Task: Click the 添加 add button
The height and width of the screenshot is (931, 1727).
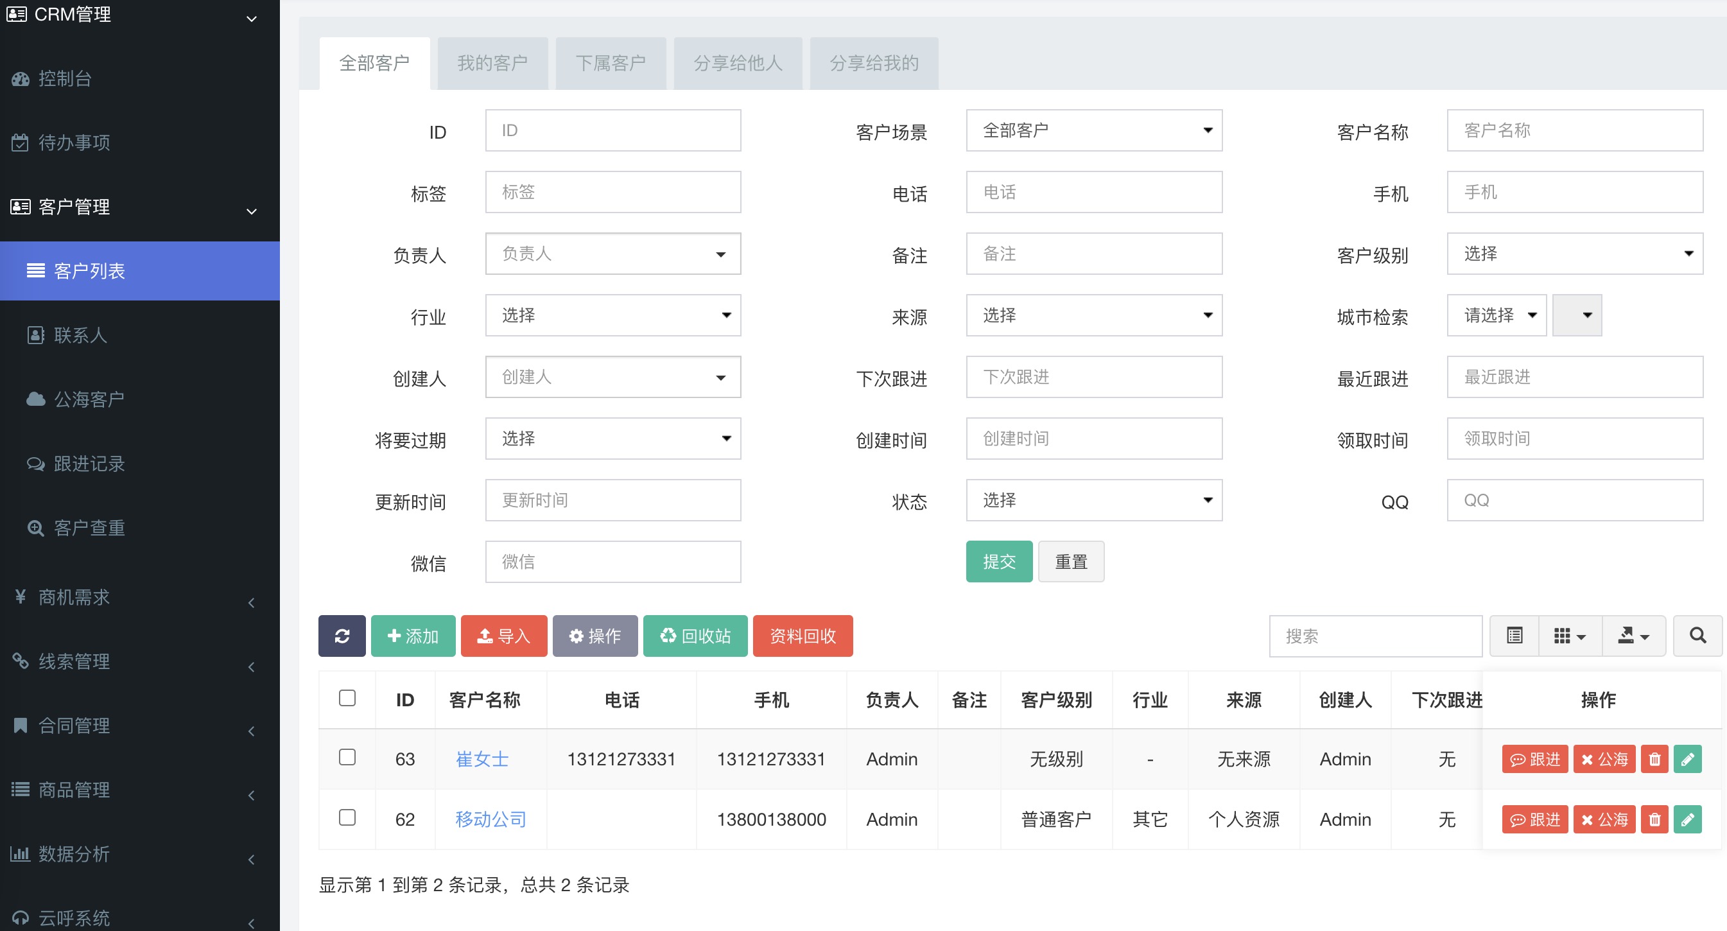Action: coord(413,636)
